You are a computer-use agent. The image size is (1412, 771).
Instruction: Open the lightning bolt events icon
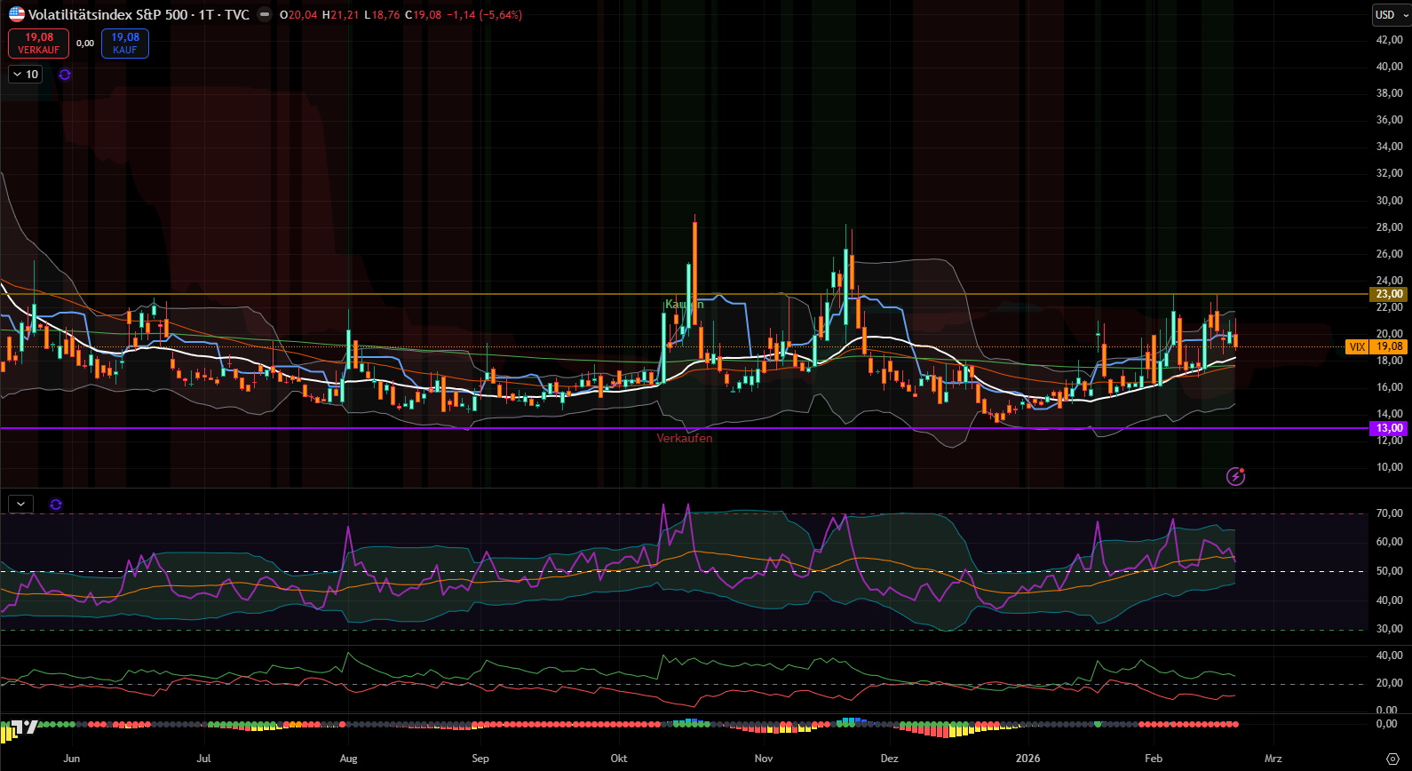click(1235, 477)
